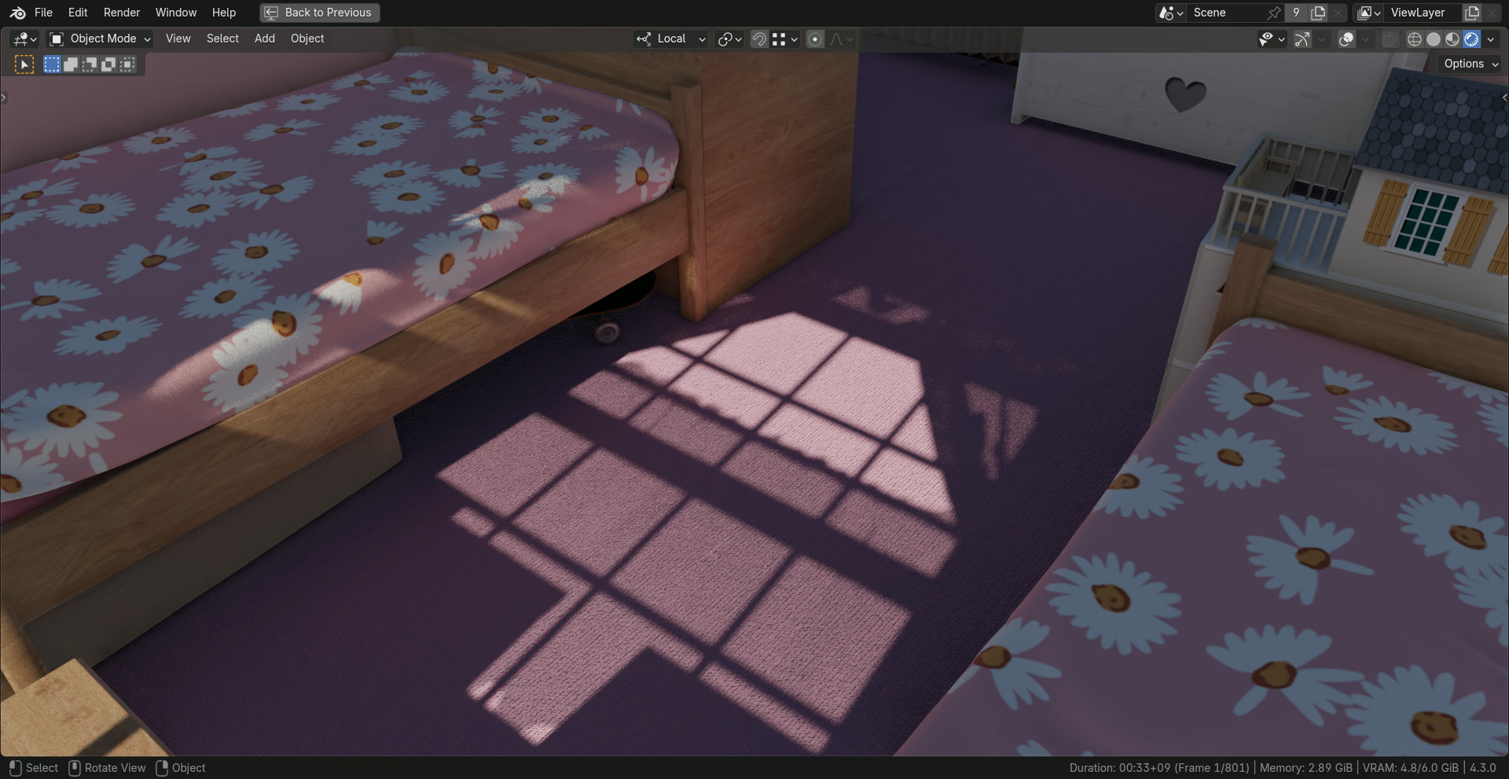Open the viewport Object menu
This screenshot has height=779, width=1509.
[x=307, y=39]
